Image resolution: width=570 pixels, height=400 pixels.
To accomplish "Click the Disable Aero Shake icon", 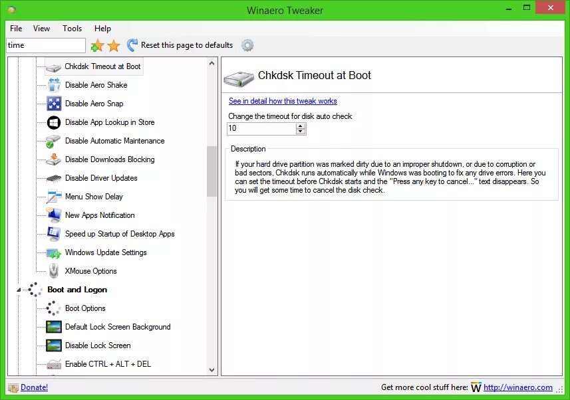I will [54, 85].
